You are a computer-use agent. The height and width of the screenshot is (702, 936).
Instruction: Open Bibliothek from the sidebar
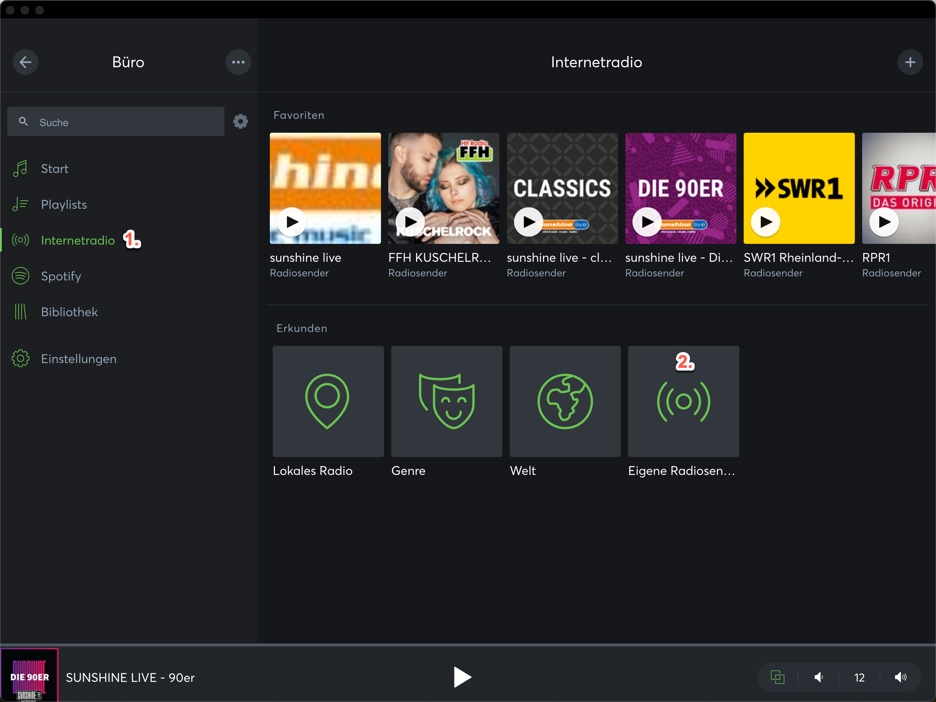pyautogui.click(x=69, y=312)
